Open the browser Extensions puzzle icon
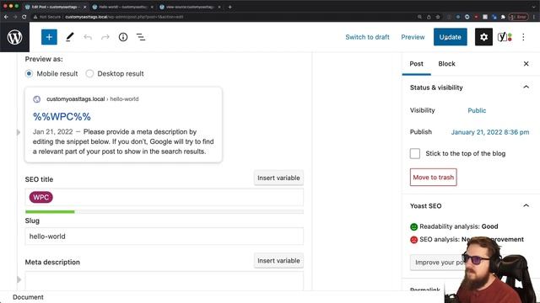Screen dimensions: 540x303 (x=503, y=17)
